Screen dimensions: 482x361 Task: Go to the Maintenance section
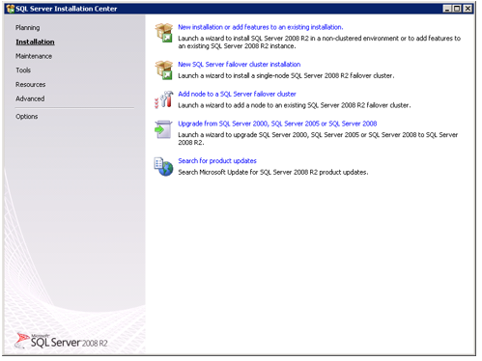(x=34, y=56)
